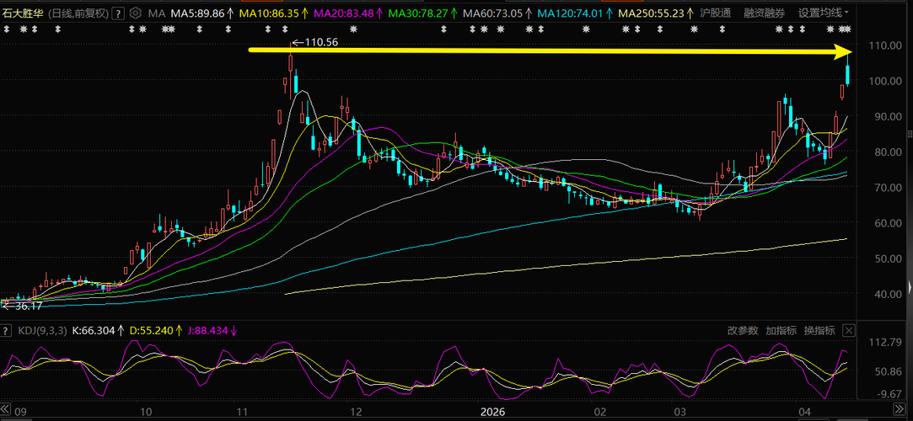Click the 沪股通 label
Viewport: 913px width, 421px height.
point(714,13)
